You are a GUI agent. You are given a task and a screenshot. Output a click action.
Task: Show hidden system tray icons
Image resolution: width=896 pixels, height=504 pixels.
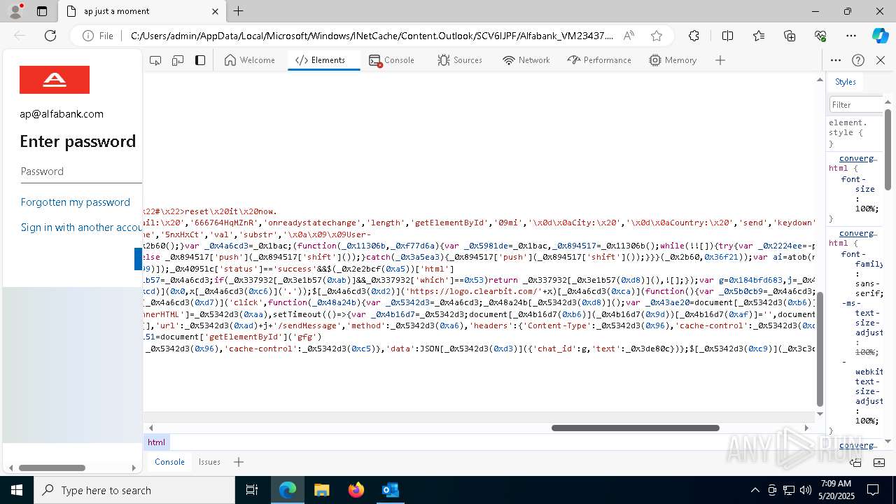coord(755,490)
